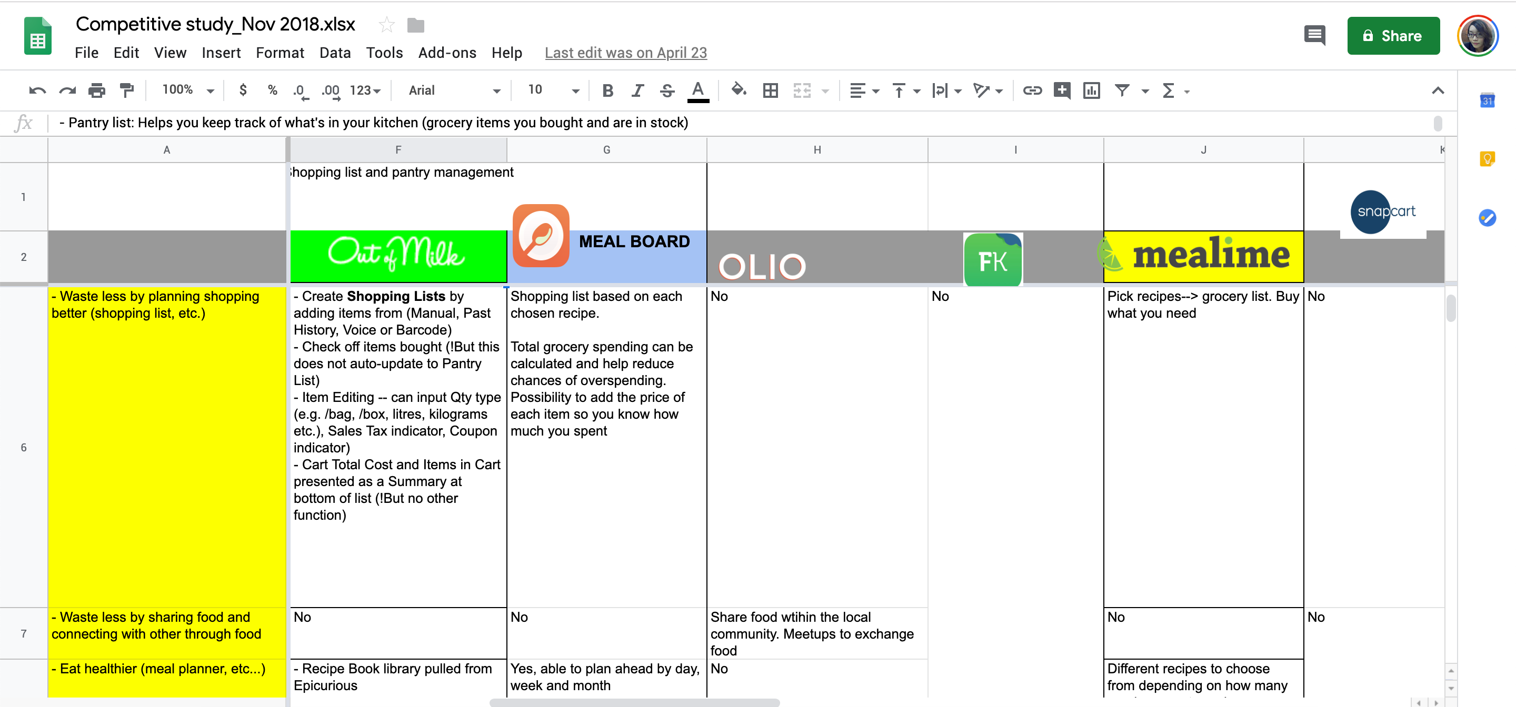Hide the menus with collapse arrow
Screen dimensions: 1516x707
(x=1438, y=90)
